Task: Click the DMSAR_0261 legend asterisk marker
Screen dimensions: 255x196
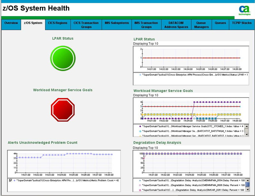Action: pyautogui.click(x=140, y=190)
